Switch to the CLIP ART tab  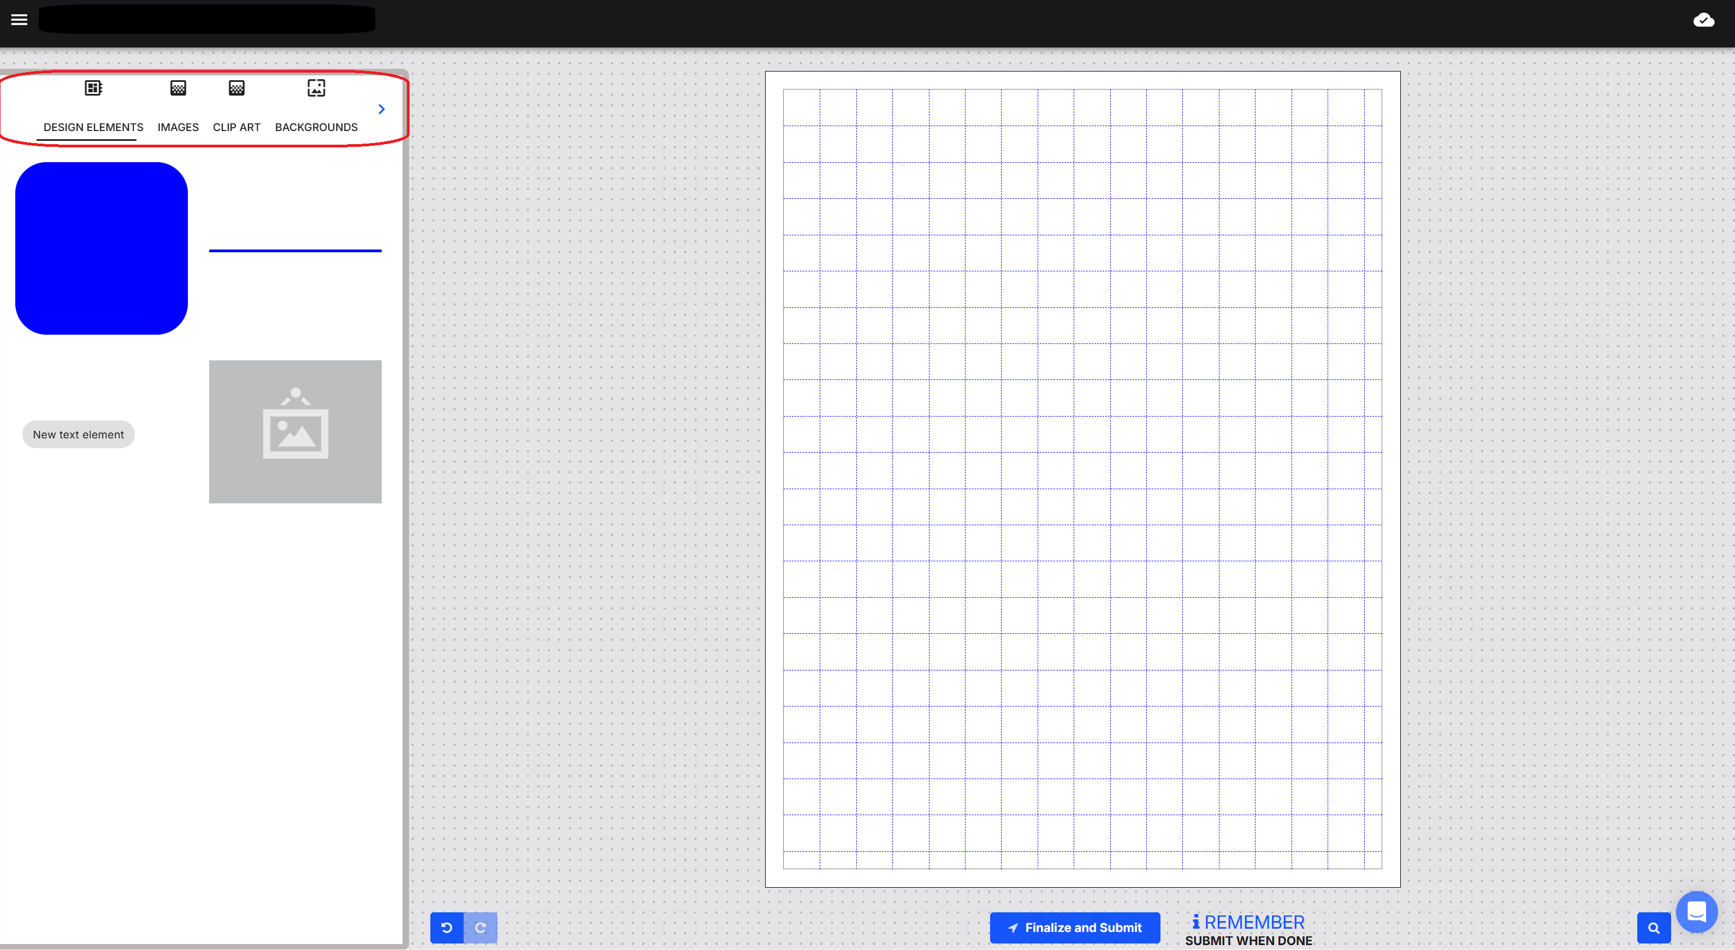[x=236, y=127]
